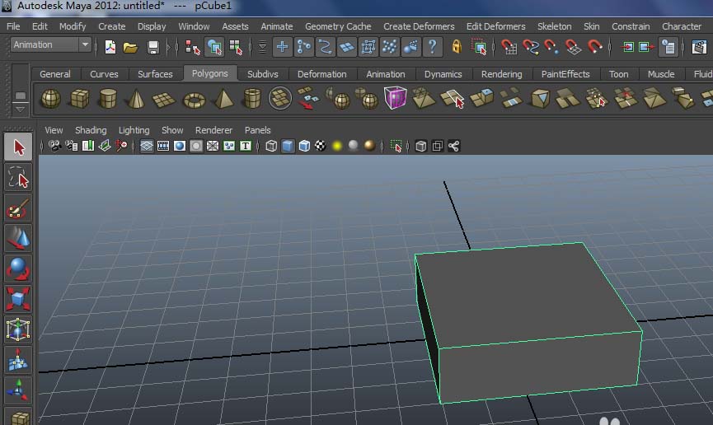Select the Lasso selection tool
The width and height of the screenshot is (713, 425).
18,177
